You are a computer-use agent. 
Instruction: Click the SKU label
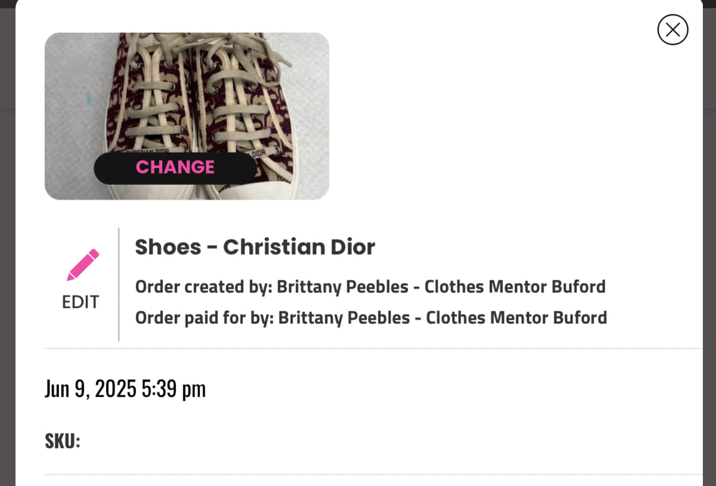(x=62, y=441)
